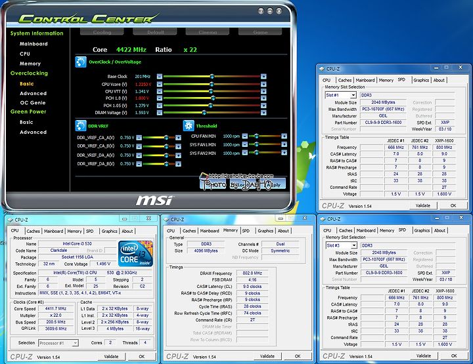Open Basic under Green Power
Screen dimensions: 473x364
click(26, 122)
